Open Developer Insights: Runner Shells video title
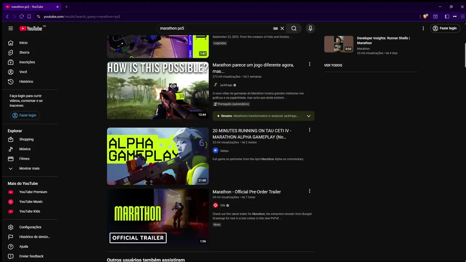 tap(383, 40)
